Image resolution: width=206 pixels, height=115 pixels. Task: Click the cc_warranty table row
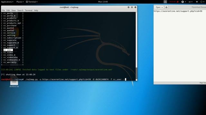pos(10,62)
